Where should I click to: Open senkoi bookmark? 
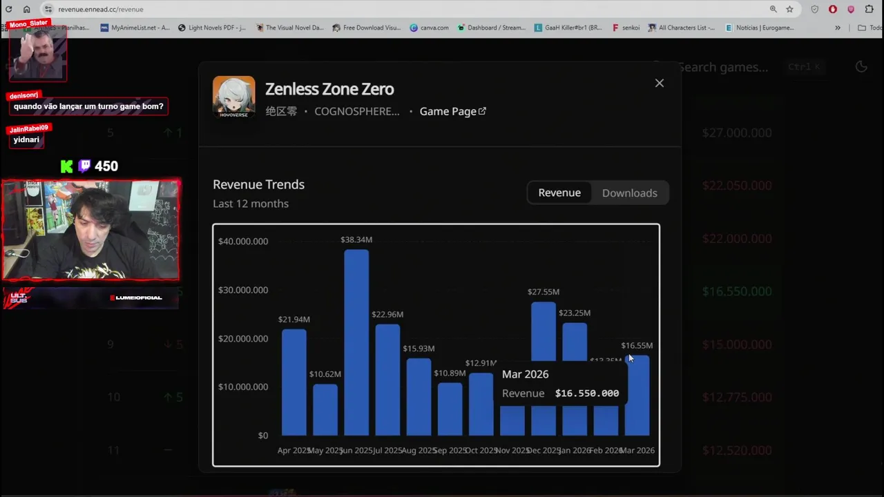coord(626,28)
